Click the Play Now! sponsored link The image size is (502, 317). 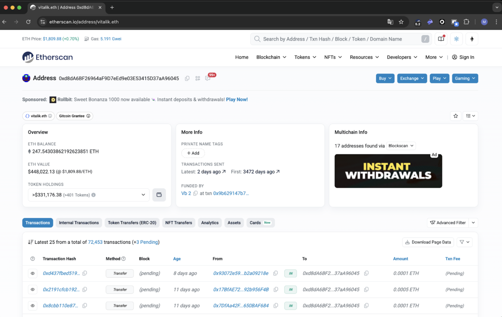(x=237, y=100)
